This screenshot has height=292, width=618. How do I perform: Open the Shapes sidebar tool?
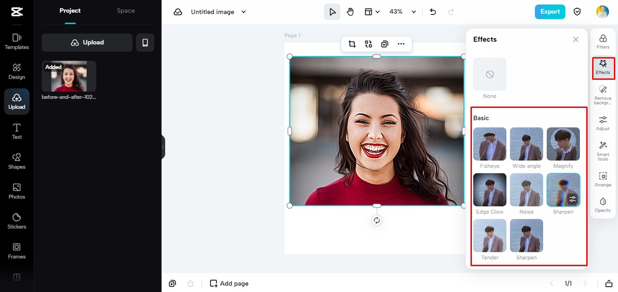click(x=17, y=161)
